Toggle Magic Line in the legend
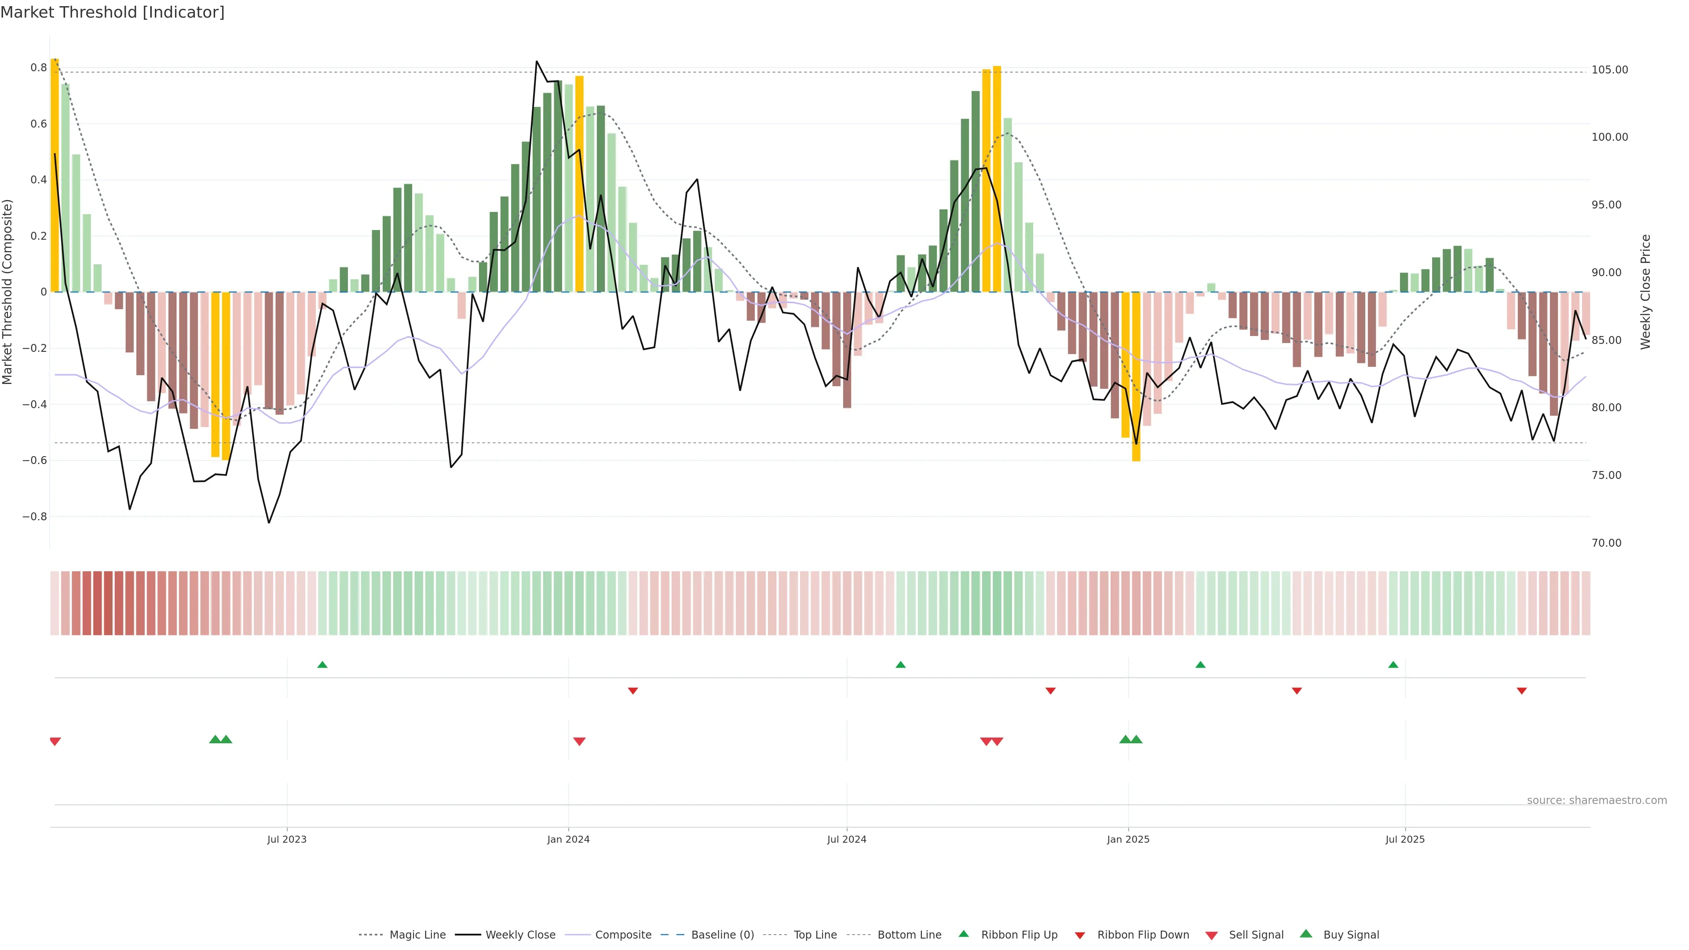 coord(417,935)
